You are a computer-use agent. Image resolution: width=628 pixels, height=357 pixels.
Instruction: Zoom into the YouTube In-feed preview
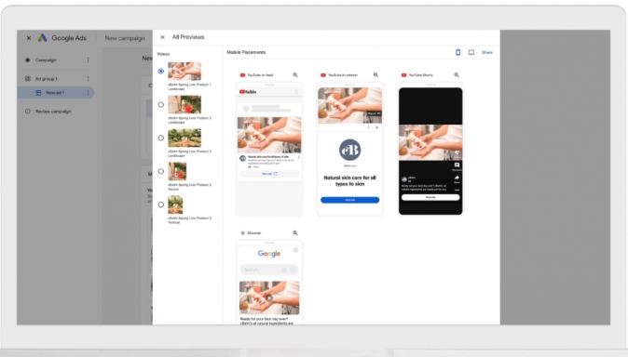(x=295, y=74)
